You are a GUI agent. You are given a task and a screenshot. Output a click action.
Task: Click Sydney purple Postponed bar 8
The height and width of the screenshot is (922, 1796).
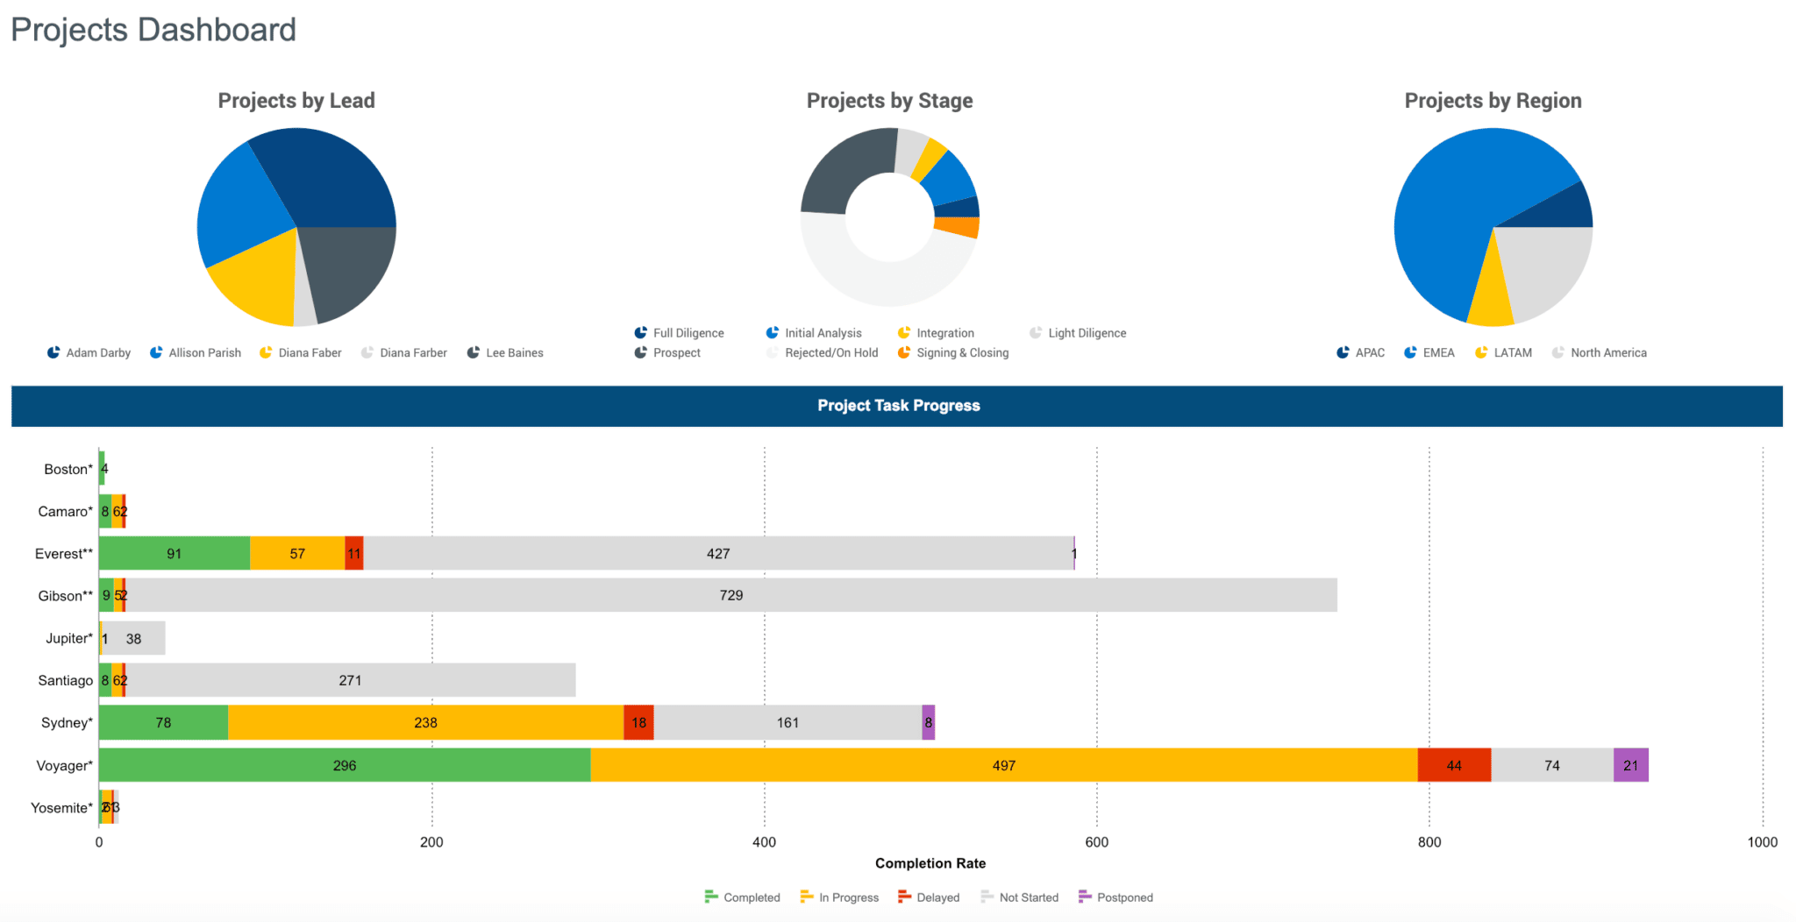929,722
